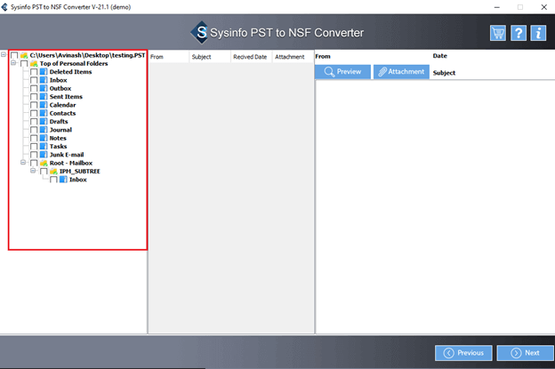Sort by the From column header
The height and width of the screenshot is (369, 555).
point(168,57)
